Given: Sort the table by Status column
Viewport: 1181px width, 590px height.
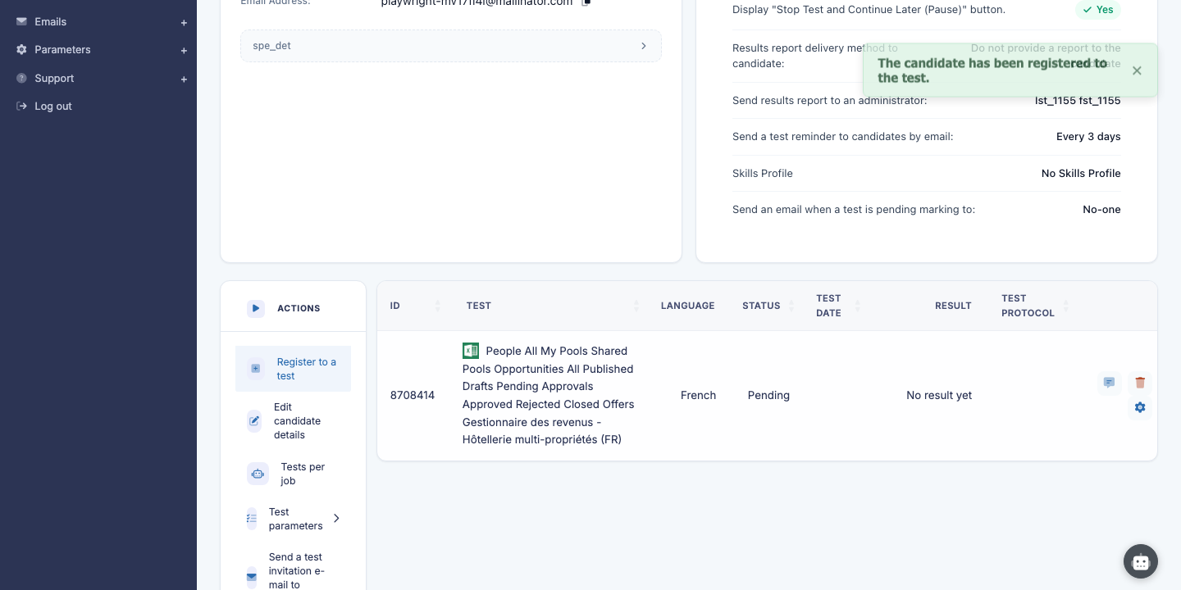Looking at the screenshot, I should [x=791, y=306].
